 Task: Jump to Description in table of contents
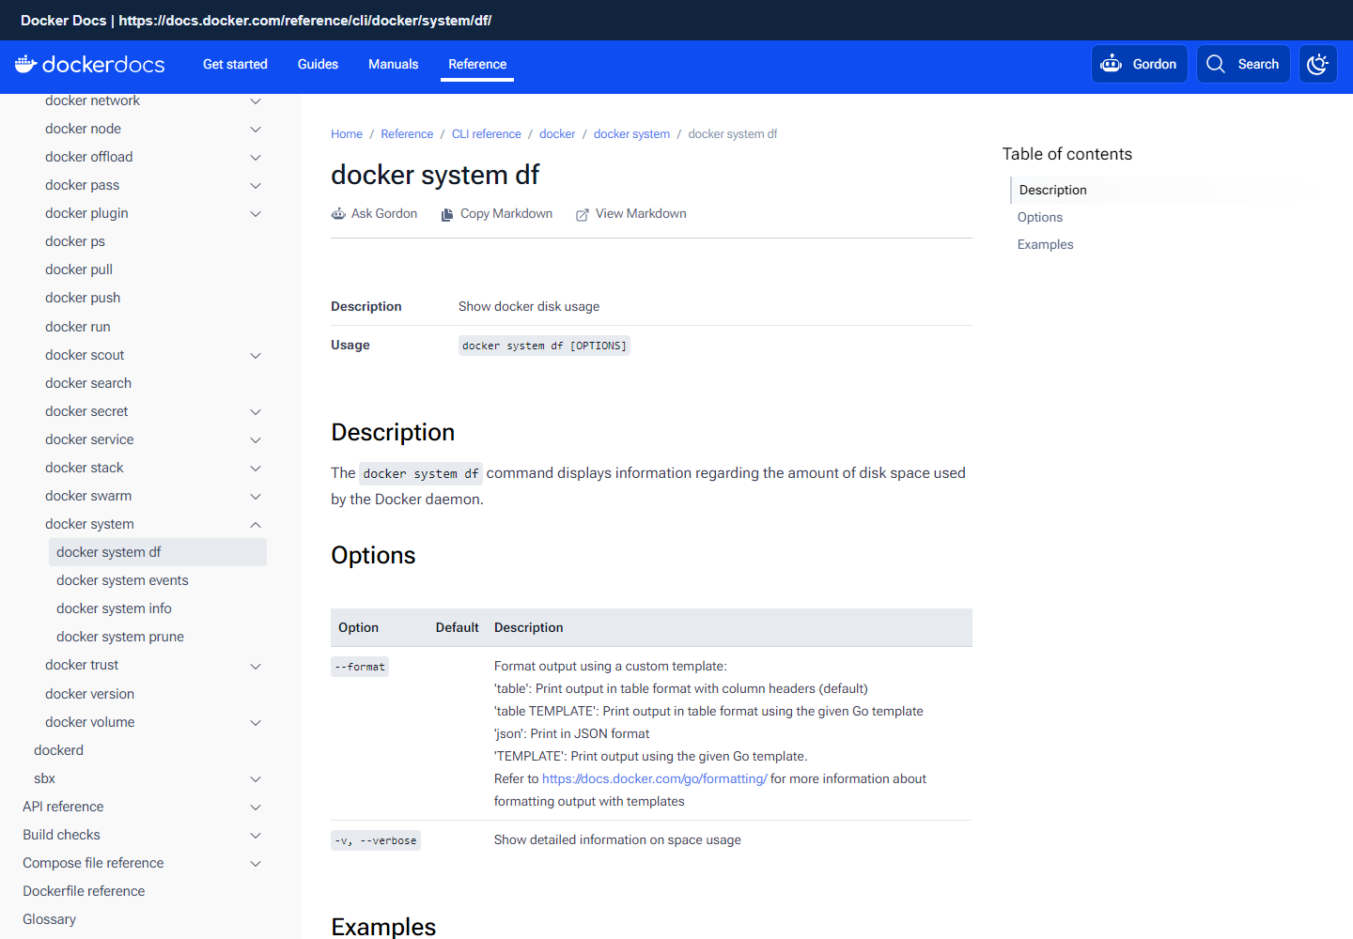pyautogui.click(x=1052, y=190)
